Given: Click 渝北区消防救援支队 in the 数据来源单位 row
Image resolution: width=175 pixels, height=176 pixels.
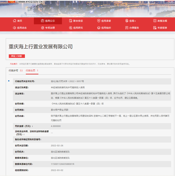Looking at the screenshot, I should click(x=60, y=158).
